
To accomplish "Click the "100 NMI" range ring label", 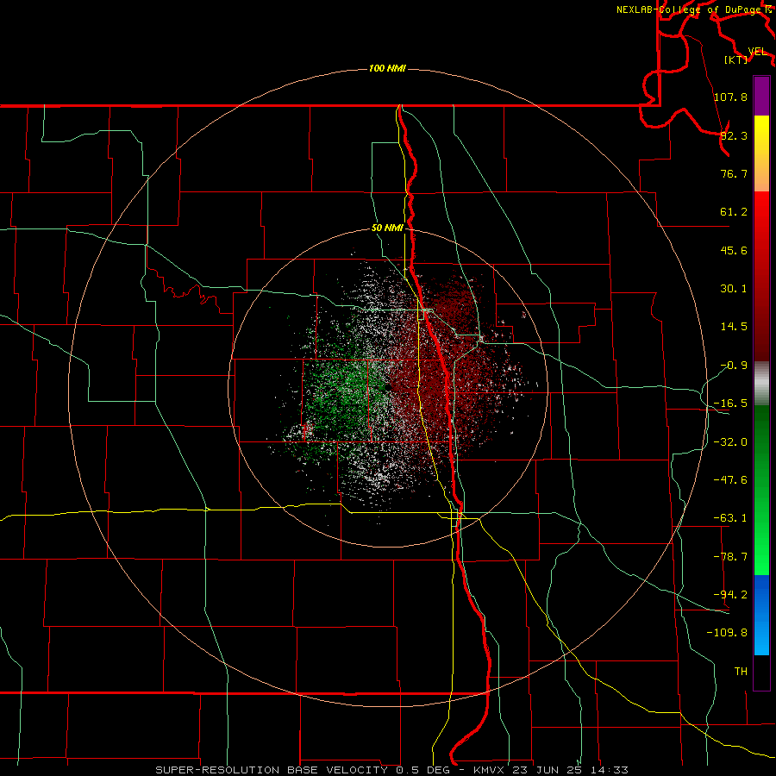I will (x=387, y=68).
